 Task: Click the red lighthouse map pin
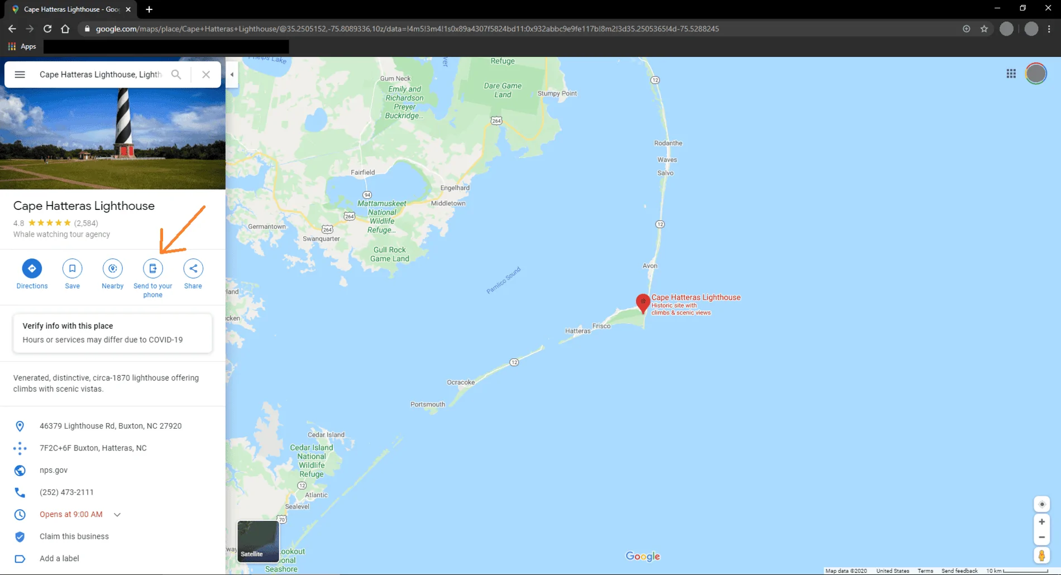coord(643,303)
